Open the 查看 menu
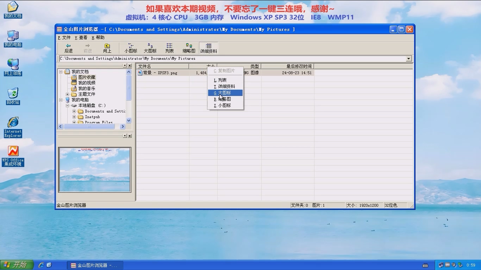 point(81,38)
